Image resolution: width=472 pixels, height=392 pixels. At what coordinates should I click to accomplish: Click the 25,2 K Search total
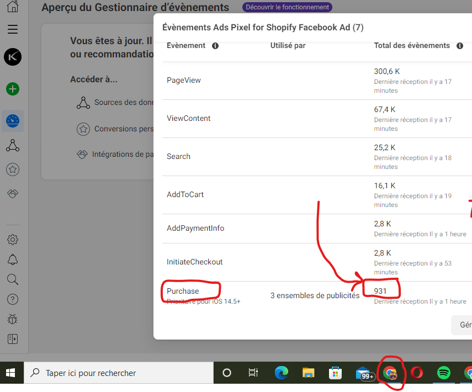click(385, 147)
